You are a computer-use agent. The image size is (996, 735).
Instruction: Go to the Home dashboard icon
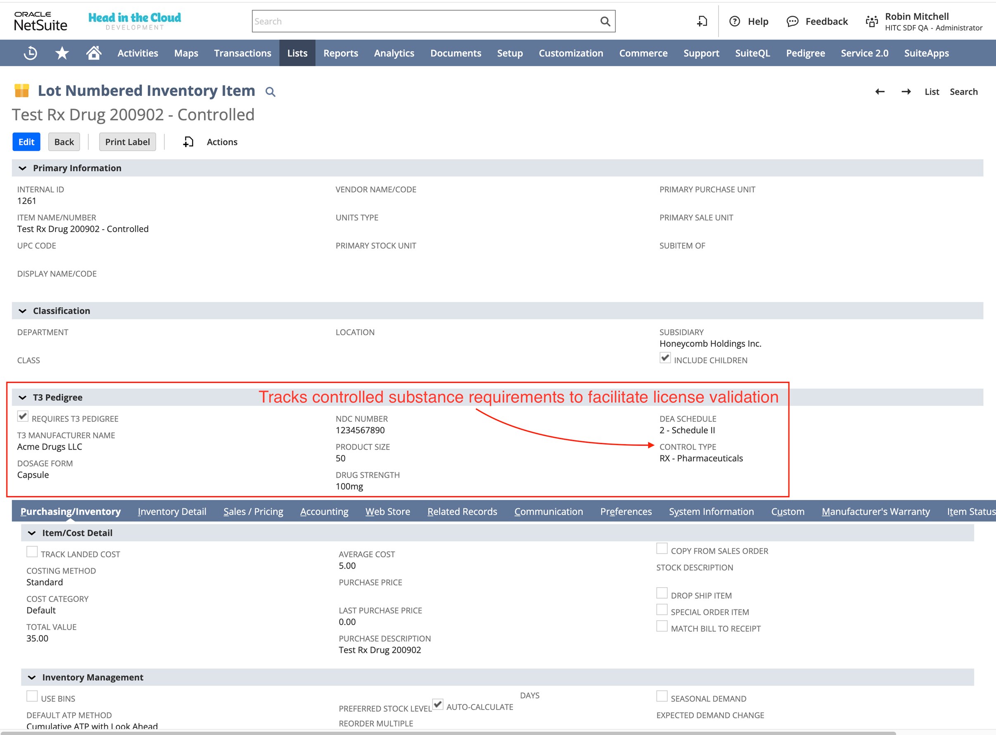[x=93, y=53]
